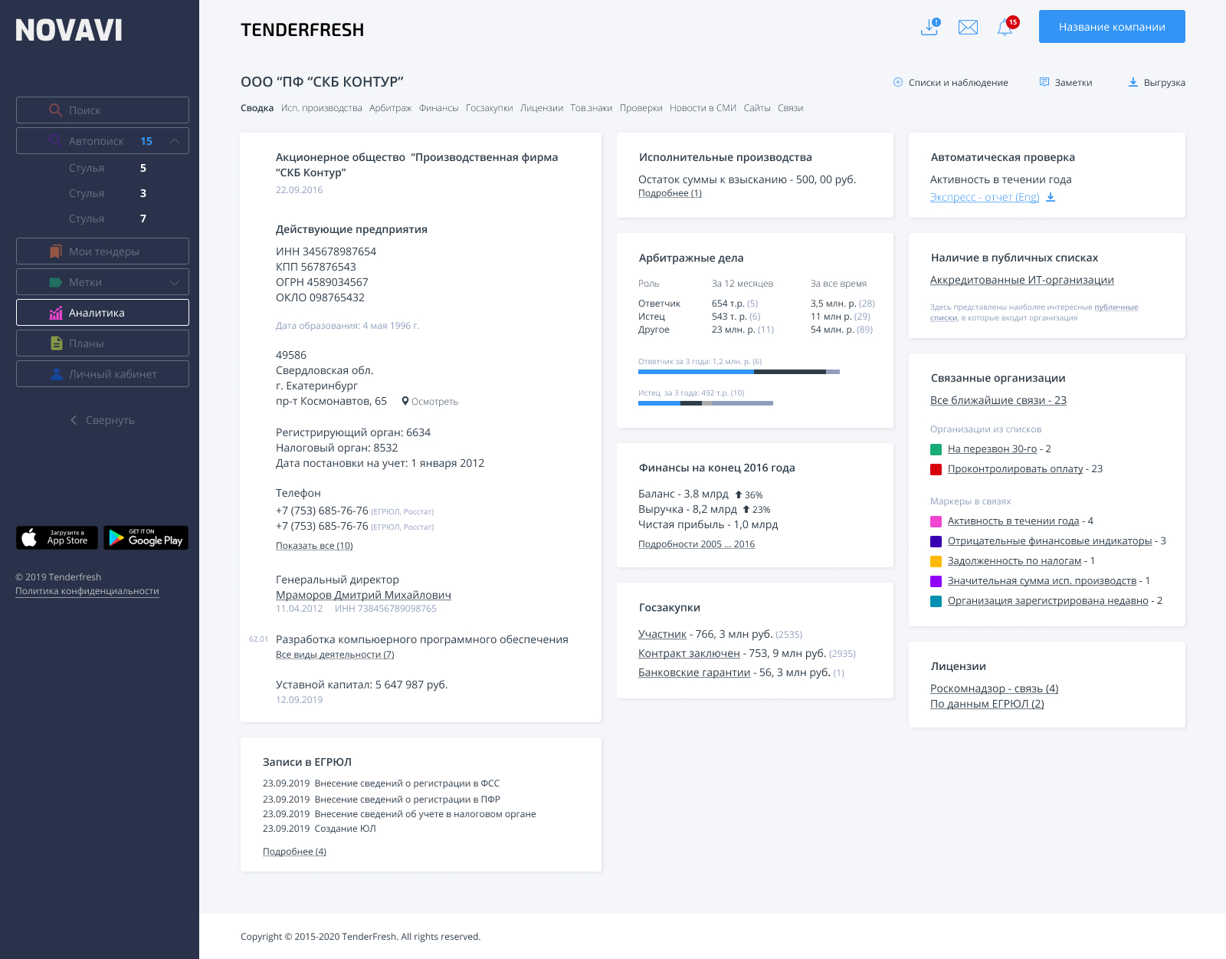Click red swatch for Проконтролировать оплату
The image size is (1226, 959).
coord(936,469)
